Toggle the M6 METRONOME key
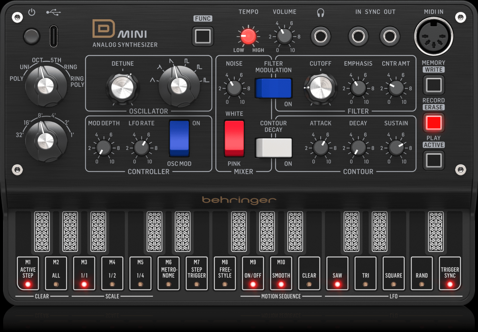Viewport: 478px width, 332px height. pos(168,273)
